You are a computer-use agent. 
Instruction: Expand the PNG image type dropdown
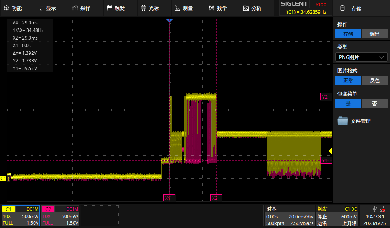pyautogui.click(x=361, y=57)
